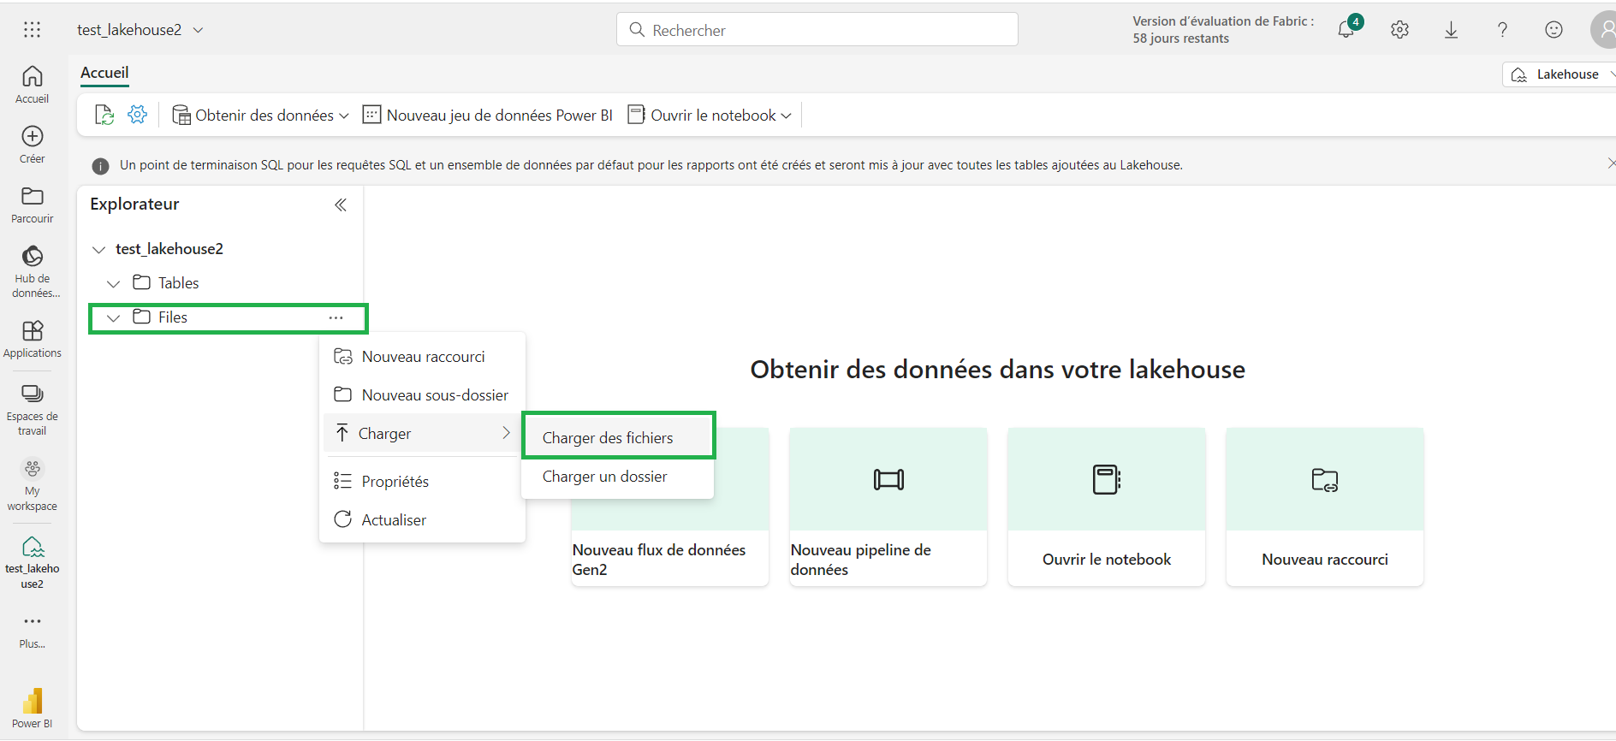Open feedback smiley icon
Screen dimensions: 1616x741
pos(1554,30)
